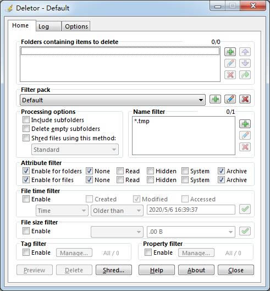This screenshot has height=291, width=270.
Task: Edit the Default filter pack with the pencil icon
Action: coord(230,99)
